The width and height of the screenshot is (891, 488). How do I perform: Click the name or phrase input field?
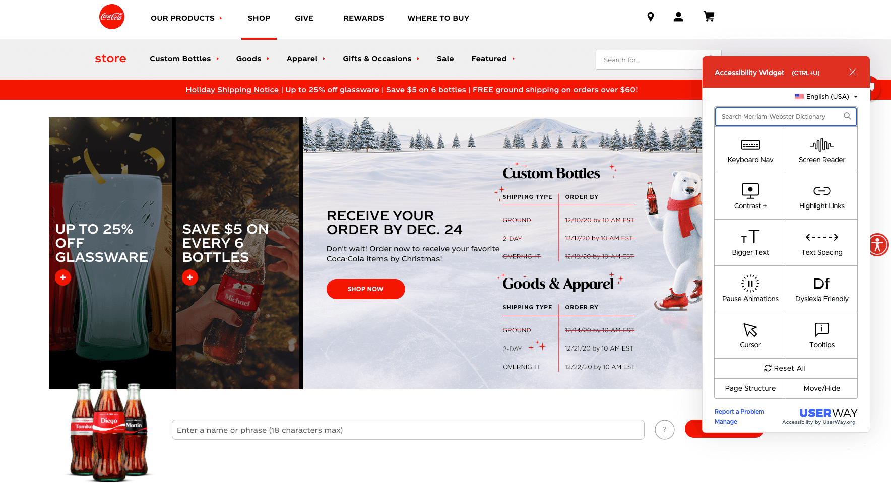[408, 430]
